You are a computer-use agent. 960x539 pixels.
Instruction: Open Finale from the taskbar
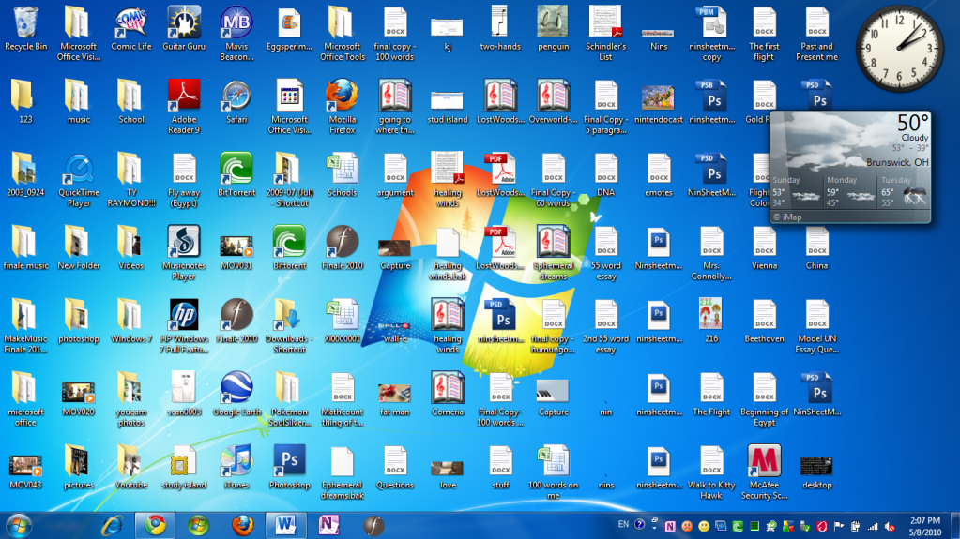(x=373, y=526)
